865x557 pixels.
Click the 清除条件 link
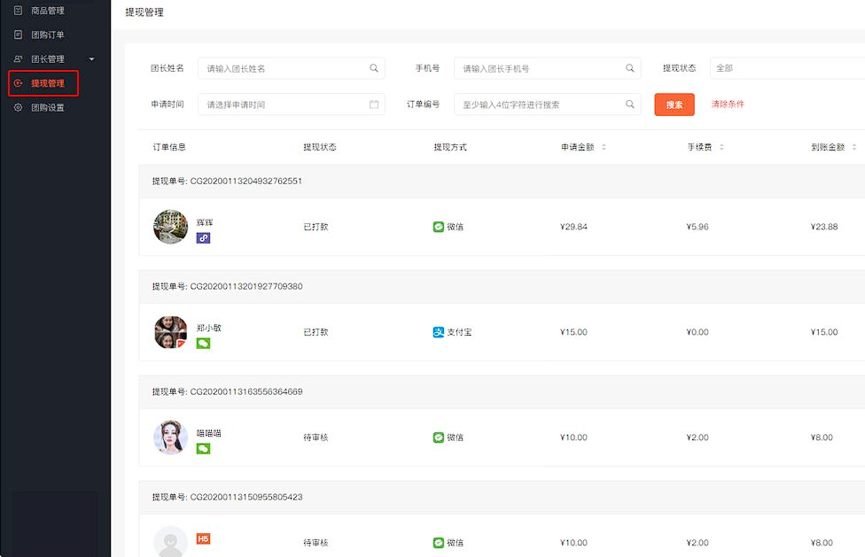[728, 104]
